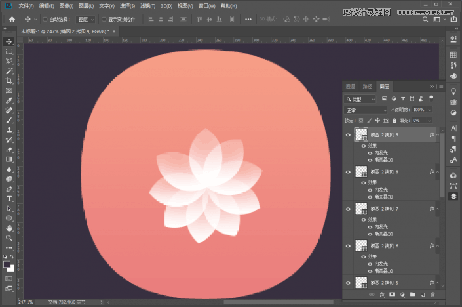Switch to the 通道 panel tab
The height and width of the screenshot is (307, 462).
click(351, 86)
